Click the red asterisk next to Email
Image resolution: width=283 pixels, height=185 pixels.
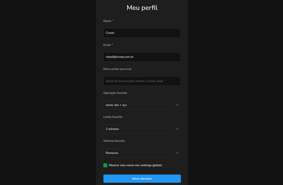click(x=113, y=45)
